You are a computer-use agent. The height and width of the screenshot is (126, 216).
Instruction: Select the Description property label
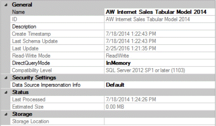[x=24, y=27]
